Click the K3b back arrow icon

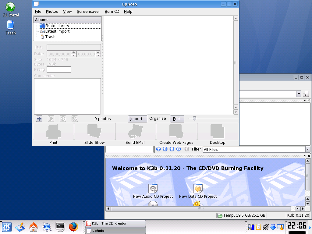[165, 149]
